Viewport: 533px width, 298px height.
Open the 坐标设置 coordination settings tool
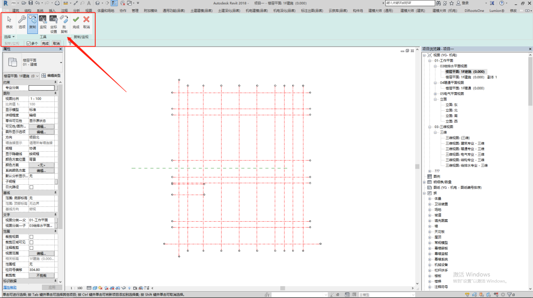point(53,24)
